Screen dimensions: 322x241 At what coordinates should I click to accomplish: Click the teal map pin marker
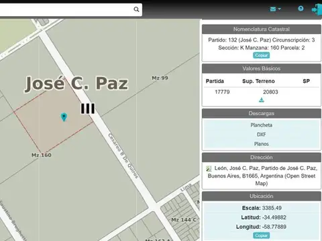[x=64, y=117]
